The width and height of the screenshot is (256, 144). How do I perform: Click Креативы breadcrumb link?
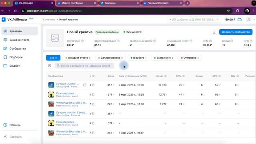click(x=49, y=20)
